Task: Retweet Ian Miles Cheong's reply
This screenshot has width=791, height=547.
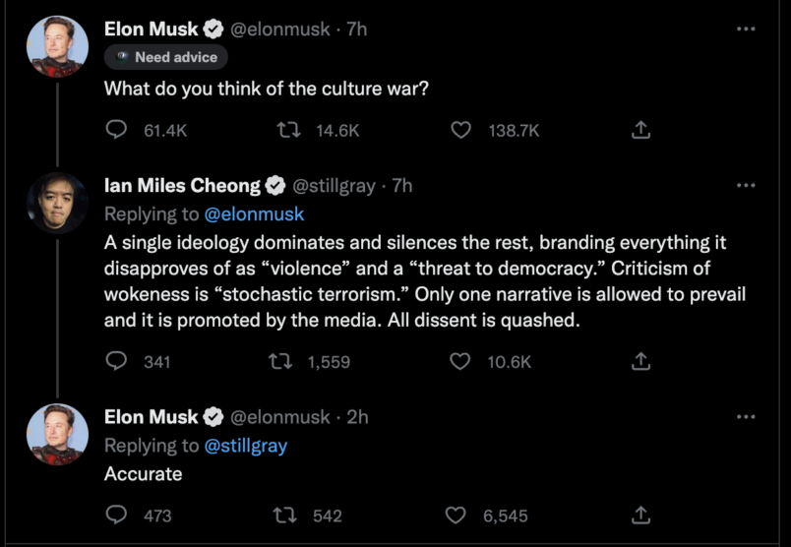Action: [278, 361]
